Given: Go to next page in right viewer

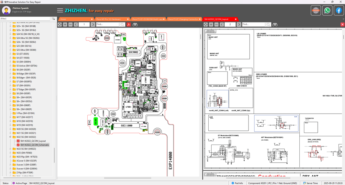Looking at the screenshot, I should pyautogui.click(x=239, y=25).
